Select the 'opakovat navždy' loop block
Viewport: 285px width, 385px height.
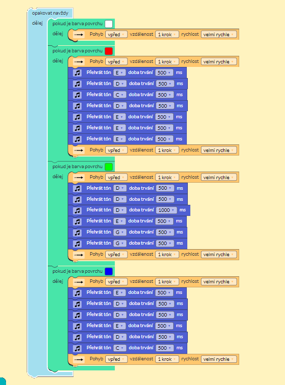tap(50, 13)
